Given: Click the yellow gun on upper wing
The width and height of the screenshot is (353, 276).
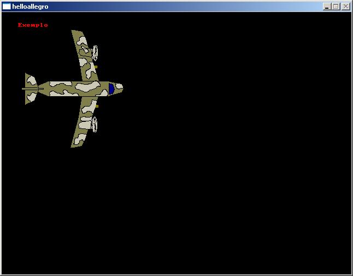Looking at the screenshot, I should coord(95,67).
